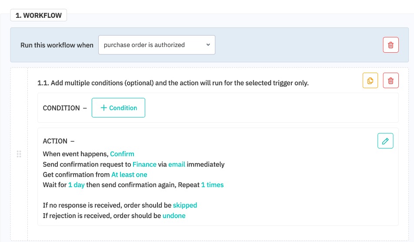Image resolution: width=414 pixels, height=242 pixels.
Task: Delete condition block 1.1 trash icon
Action: tap(391, 81)
